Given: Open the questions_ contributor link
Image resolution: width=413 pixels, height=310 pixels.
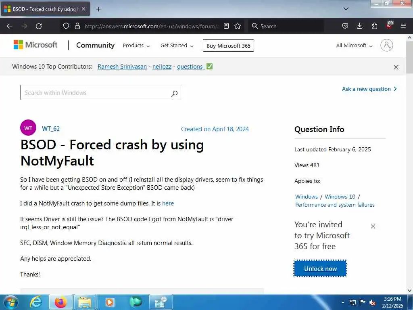Looking at the screenshot, I should click(x=191, y=67).
